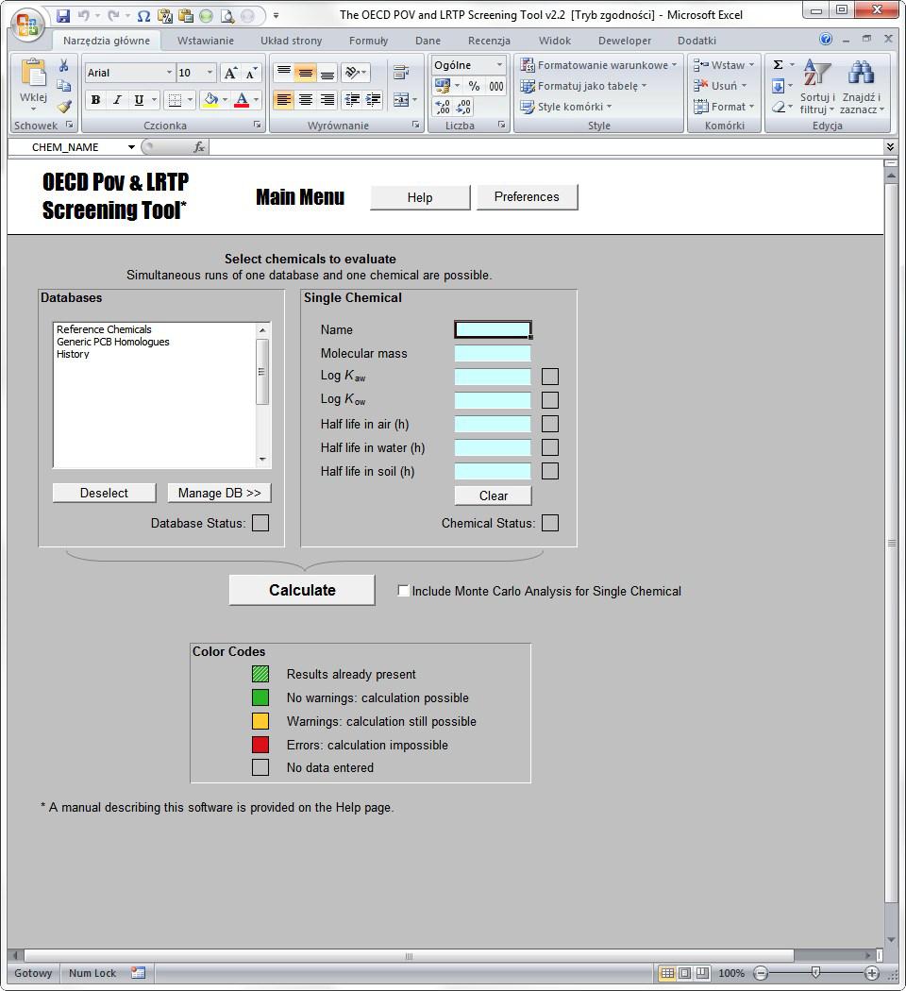Click the Calculate button
Viewport: 906px width, 991px height.
302,590
